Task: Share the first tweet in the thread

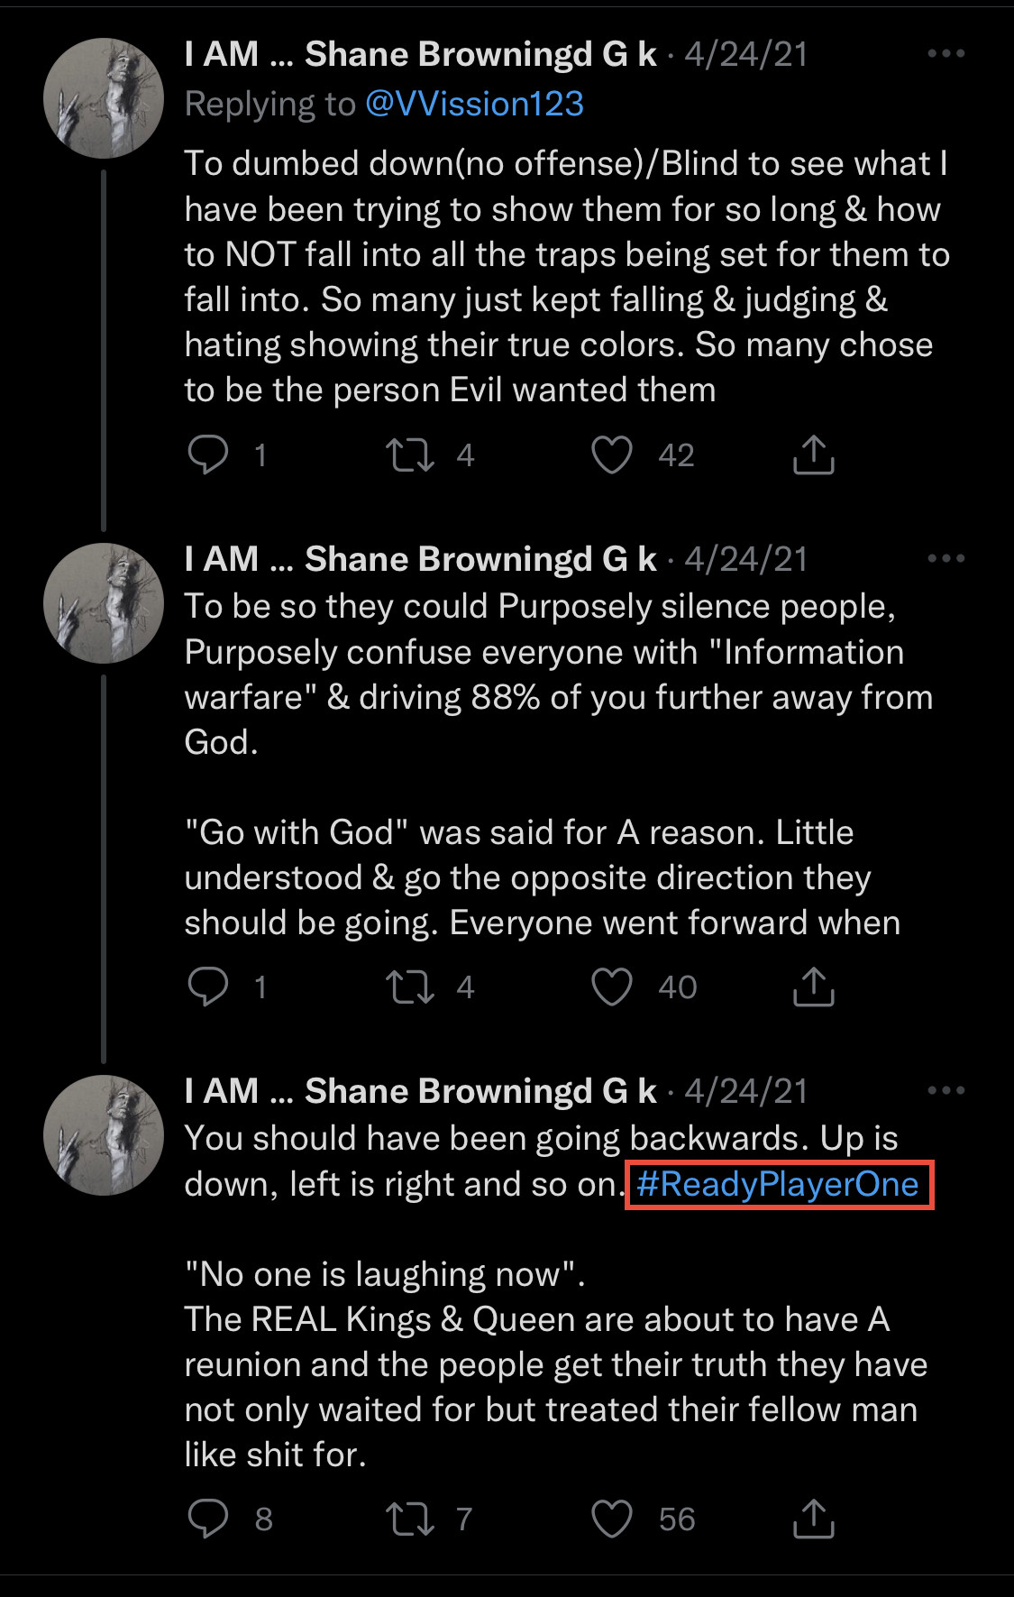Action: coord(813,454)
